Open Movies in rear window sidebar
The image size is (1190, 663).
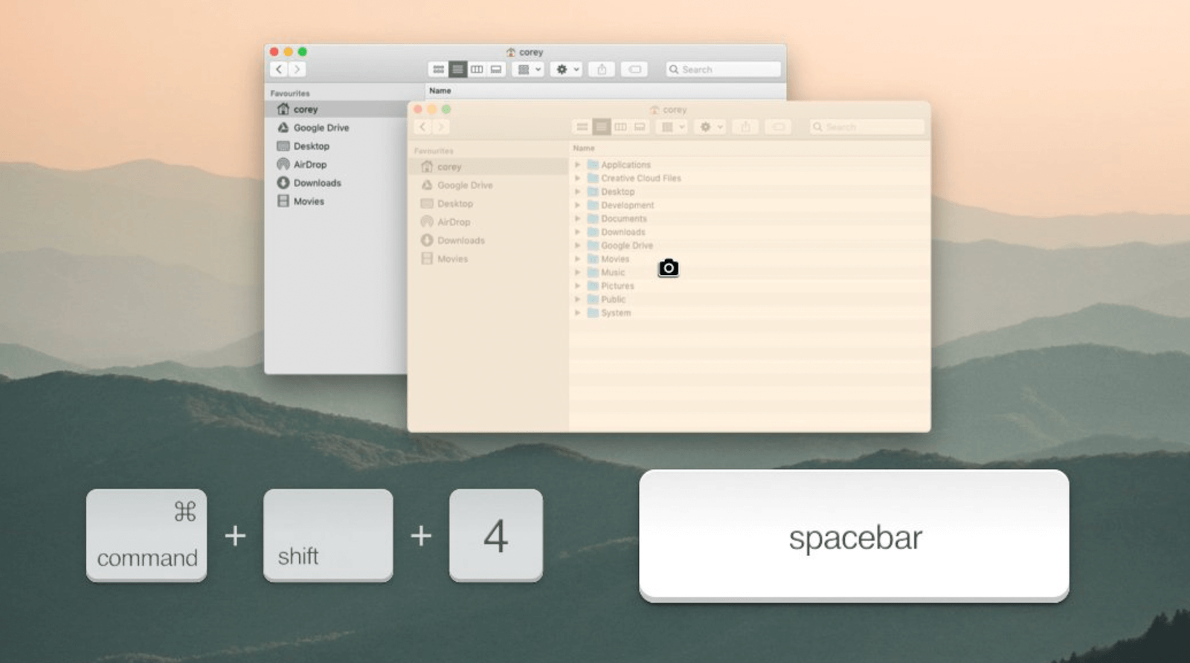coord(335,201)
